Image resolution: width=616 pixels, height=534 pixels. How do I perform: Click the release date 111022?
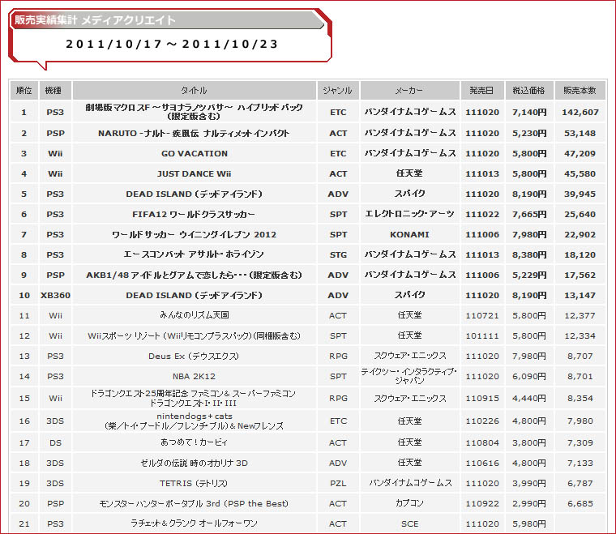click(x=482, y=215)
